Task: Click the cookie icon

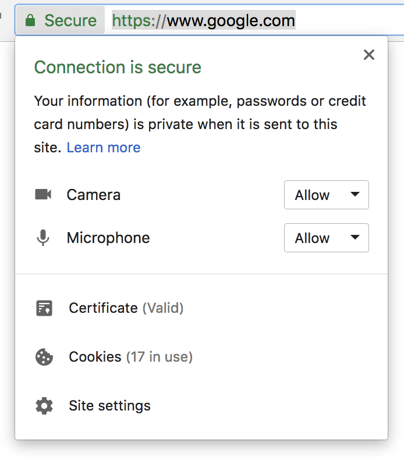Action: coord(44,357)
